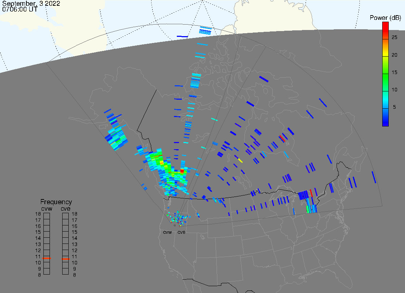Click the gray radar site dot above cvw label
The image size is (405, 293).
pos(175,225)
